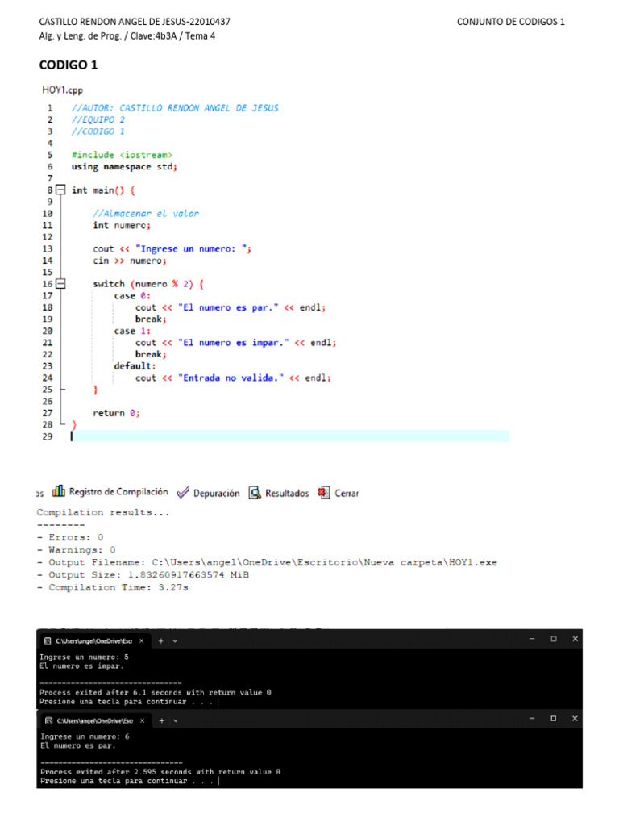Click the '//EQUIPO 2' comment line

tap(98, 119)
